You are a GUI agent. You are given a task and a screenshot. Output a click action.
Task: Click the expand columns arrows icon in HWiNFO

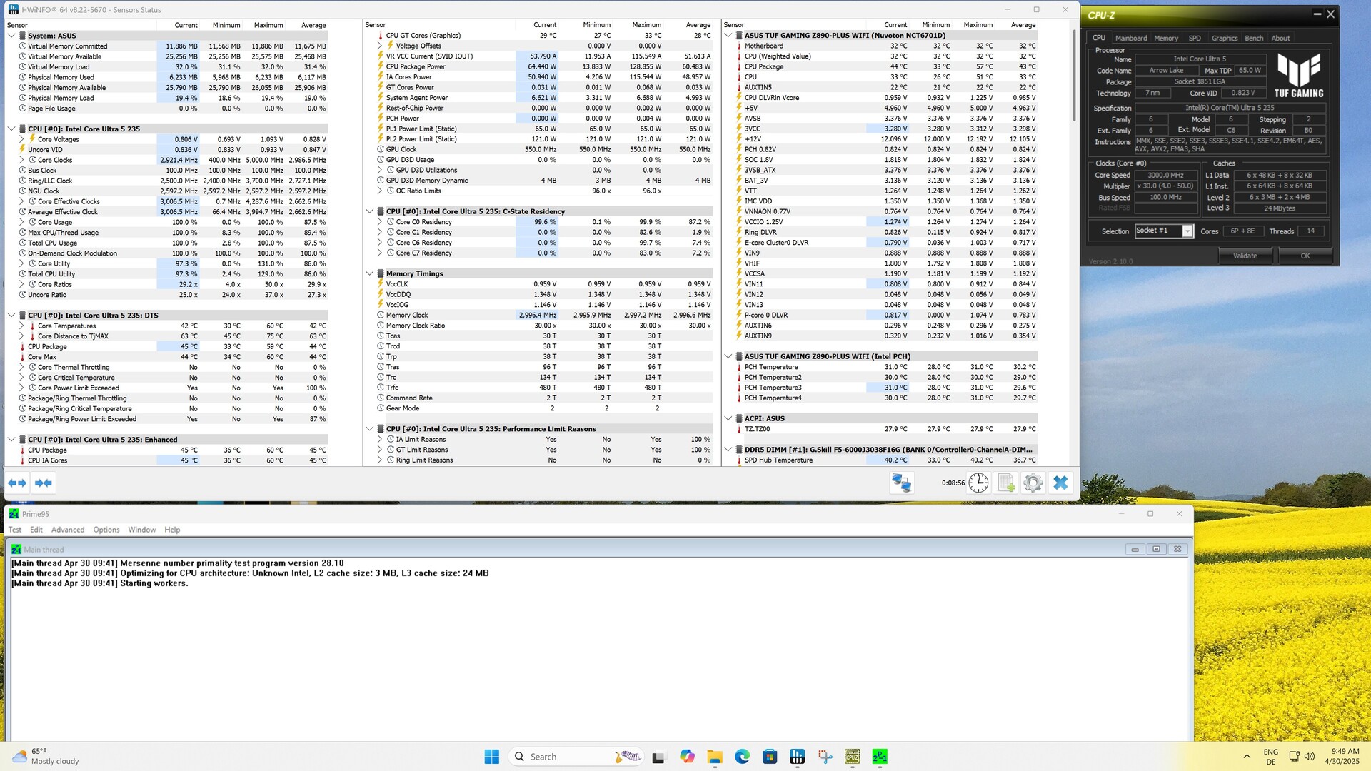[17, 483]
